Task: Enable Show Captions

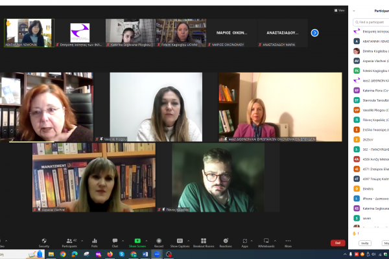Action: (180, 243)
